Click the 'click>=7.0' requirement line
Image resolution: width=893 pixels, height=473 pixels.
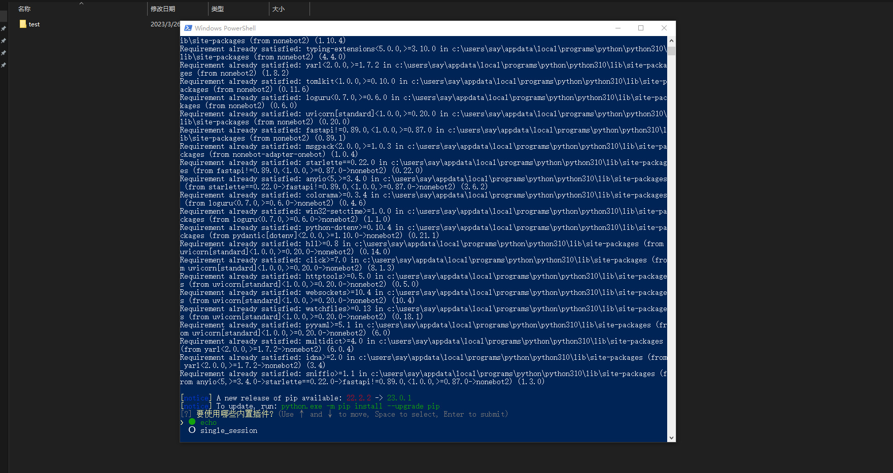pyautogui.click(x=423, y=264)
